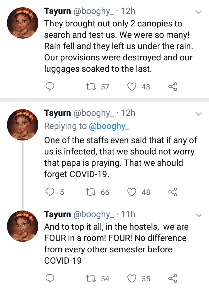Share the FOUR in a room tweet
Image resolution: width=209 pixels, height=288 pixels.
click(172, 279)
